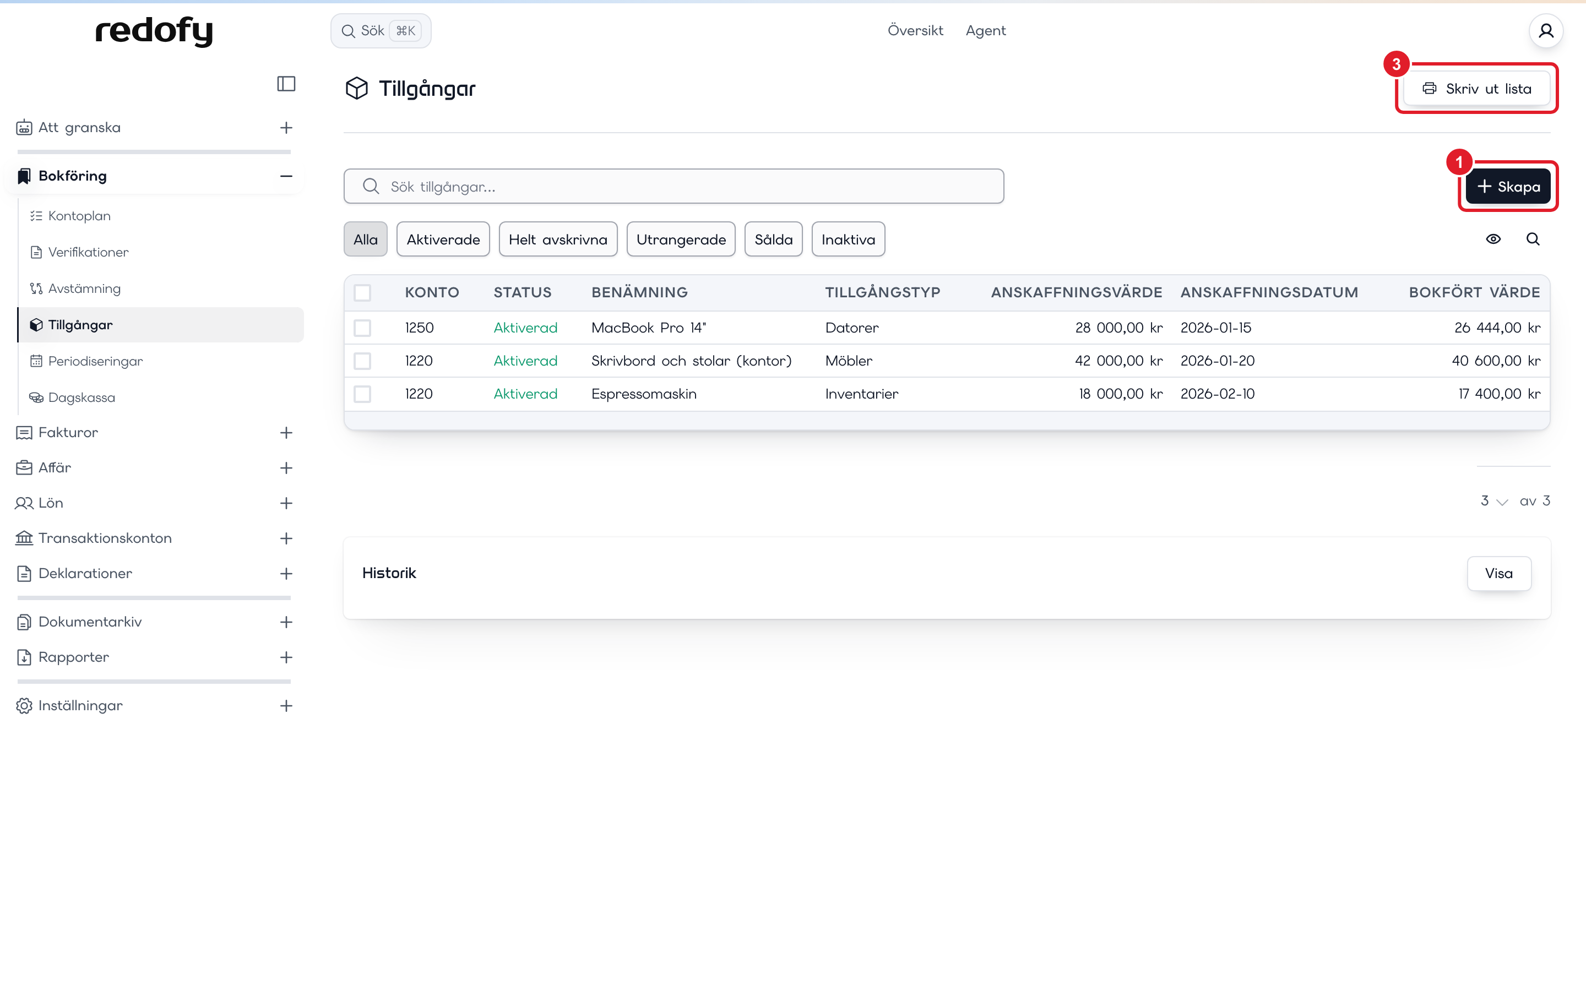1586x991 pixels.
Task: Open the Översikt navigation link
Action: tap(915, 31)
